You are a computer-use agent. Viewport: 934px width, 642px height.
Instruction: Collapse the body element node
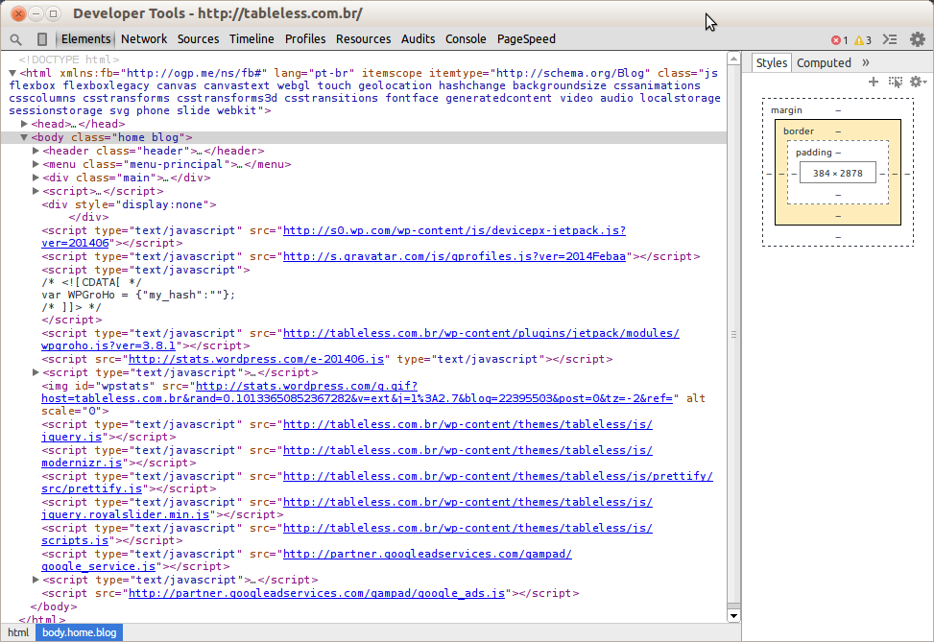[24, 137]
